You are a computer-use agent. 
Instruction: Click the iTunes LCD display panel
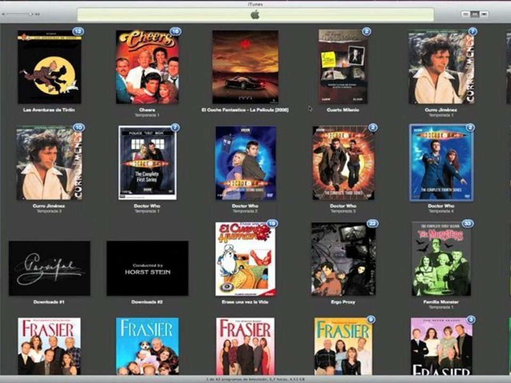tap(256, 15)
